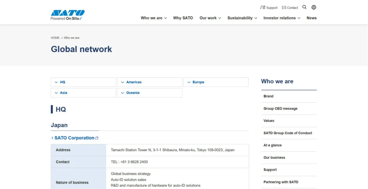This screenshot has width=368, height=189.
Task: Open Group CEO message in sidebar
Action: (289, 108)
